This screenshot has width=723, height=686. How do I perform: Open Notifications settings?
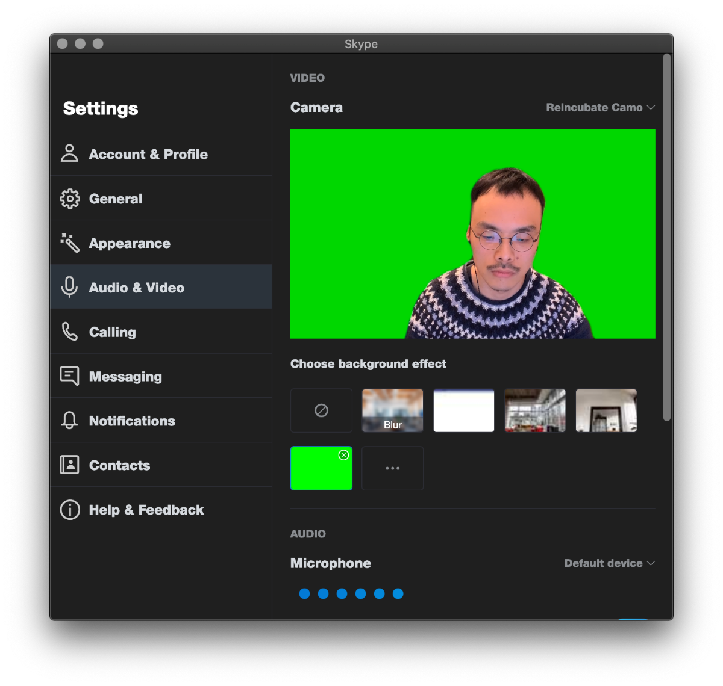coord(161,420)
